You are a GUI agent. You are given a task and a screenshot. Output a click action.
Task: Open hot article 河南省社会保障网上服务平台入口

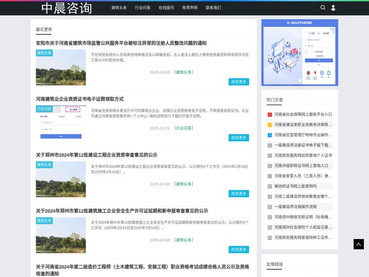pos(303,114)
